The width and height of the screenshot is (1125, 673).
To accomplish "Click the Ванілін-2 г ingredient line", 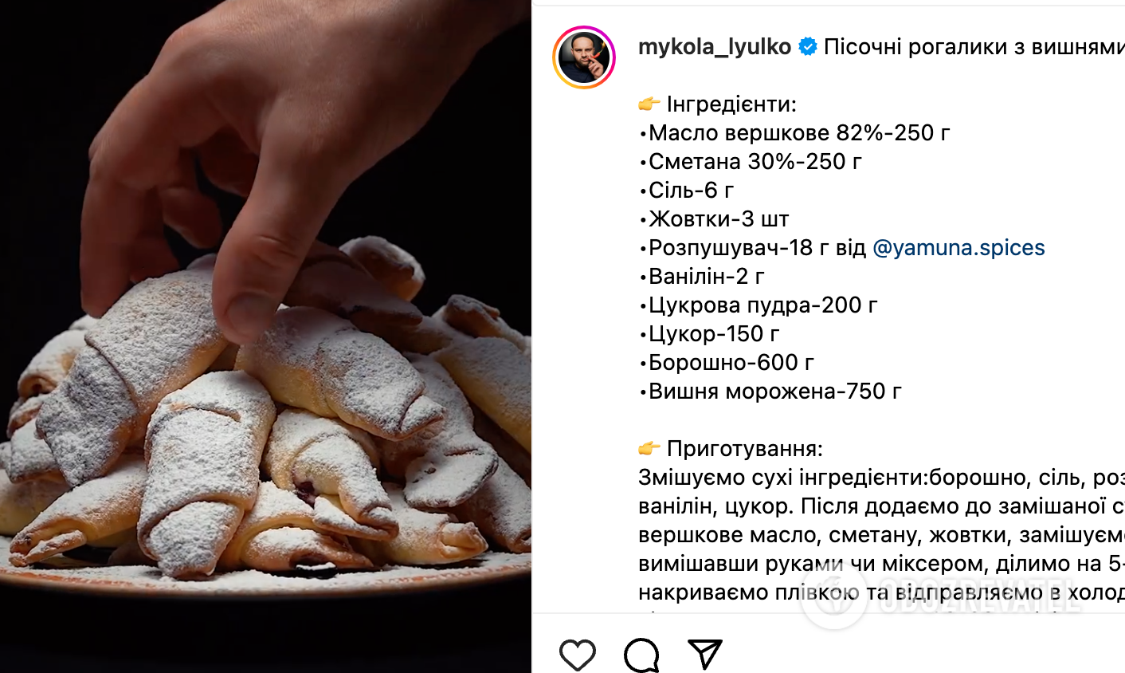I will point(701,277).
